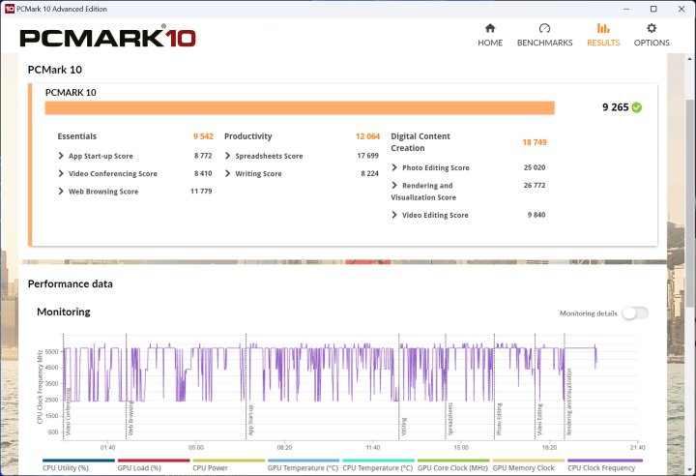Screen dimensions: 696x476
Task: Go to the BENCHMARKS menu label
Action: (x=544, y=43)
